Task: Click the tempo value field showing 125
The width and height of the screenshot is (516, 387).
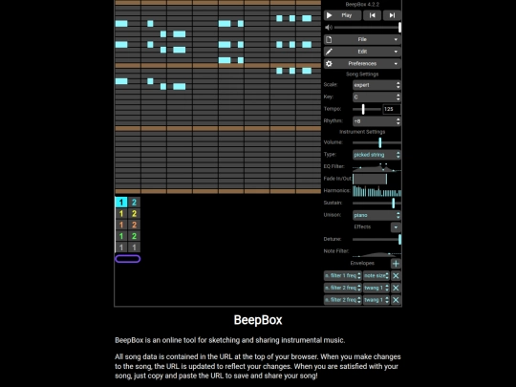Action: pos(392,109)
